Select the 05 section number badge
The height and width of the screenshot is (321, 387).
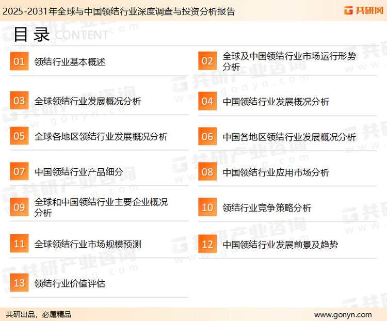(x=19, y=137)
